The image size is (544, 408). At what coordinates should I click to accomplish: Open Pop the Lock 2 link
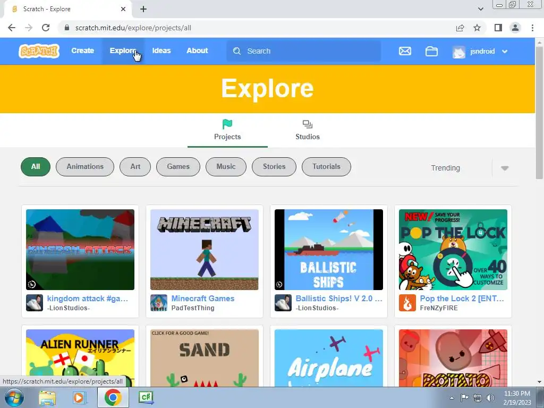462,299
